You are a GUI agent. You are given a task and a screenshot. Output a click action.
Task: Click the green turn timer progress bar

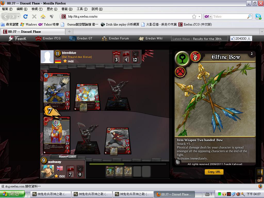point(106,164)
